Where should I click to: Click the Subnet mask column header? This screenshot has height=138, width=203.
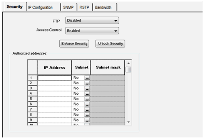coord(108,67)
